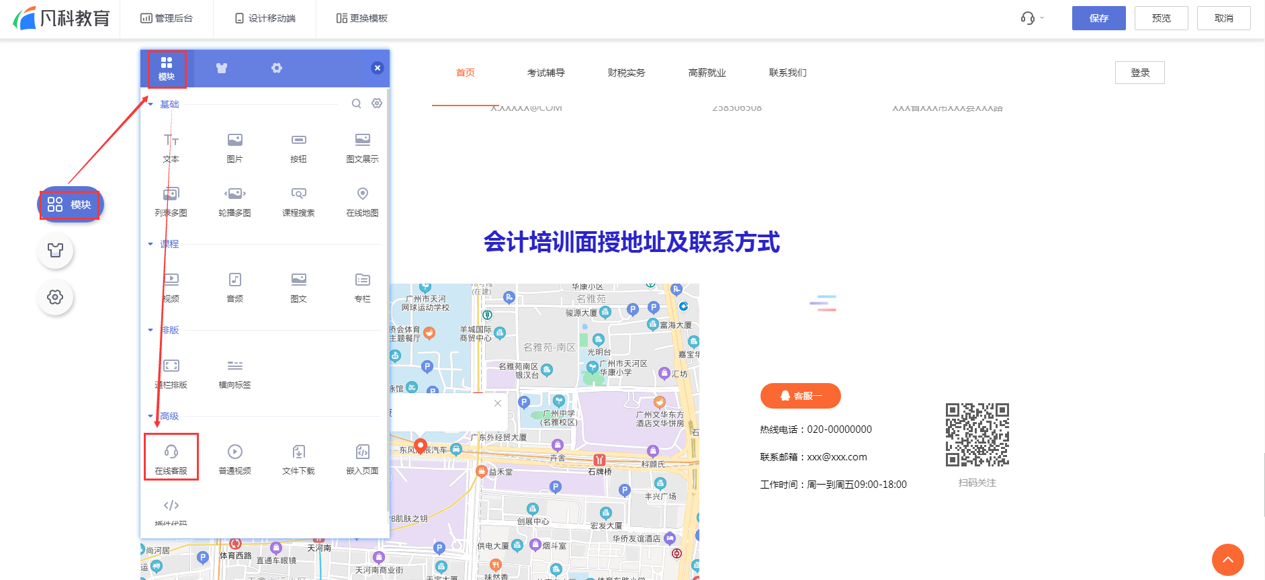Click the email text xxx@xxx.com
The height and width of the screenshot is (580, 1265).
tap(837, 457)
